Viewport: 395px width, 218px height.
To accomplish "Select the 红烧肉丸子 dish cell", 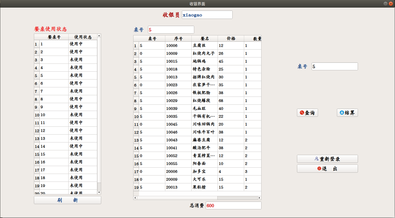I will pyautogui.click(x=205, y=54).
